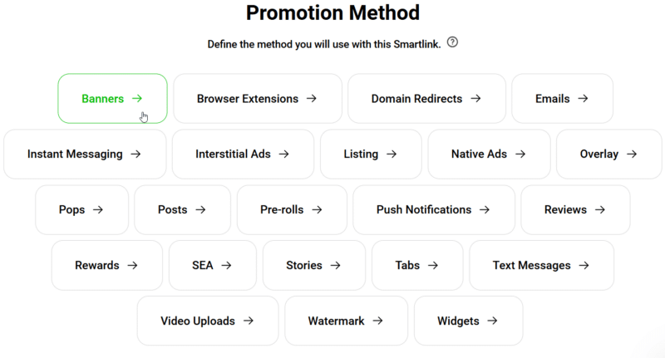This screenshot has width=665, height=358.
Task: Select Interstitial Ads method
Action: [242, 154]
